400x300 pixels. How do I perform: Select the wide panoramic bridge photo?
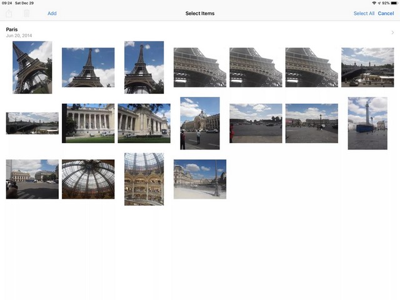pos(32,123)
